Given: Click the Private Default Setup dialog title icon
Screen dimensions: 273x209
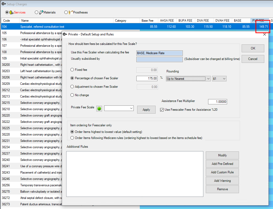Looking at the screenshot, I should (65, 34).
